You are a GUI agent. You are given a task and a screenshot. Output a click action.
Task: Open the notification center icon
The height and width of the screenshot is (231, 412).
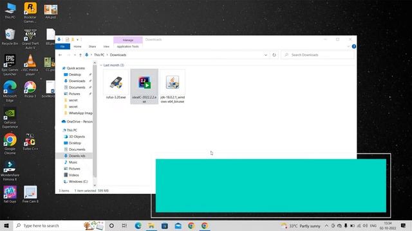click(x=404, y=225)
